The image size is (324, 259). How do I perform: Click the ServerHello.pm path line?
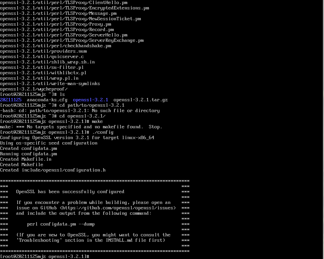pos(64,35)
